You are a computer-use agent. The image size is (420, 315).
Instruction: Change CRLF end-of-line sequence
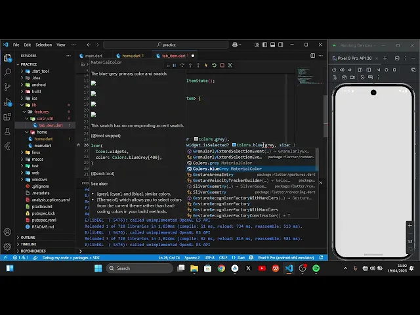(223, 258)
